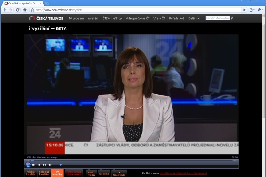Select Nízká kvalita stream quality

point(31,173)
